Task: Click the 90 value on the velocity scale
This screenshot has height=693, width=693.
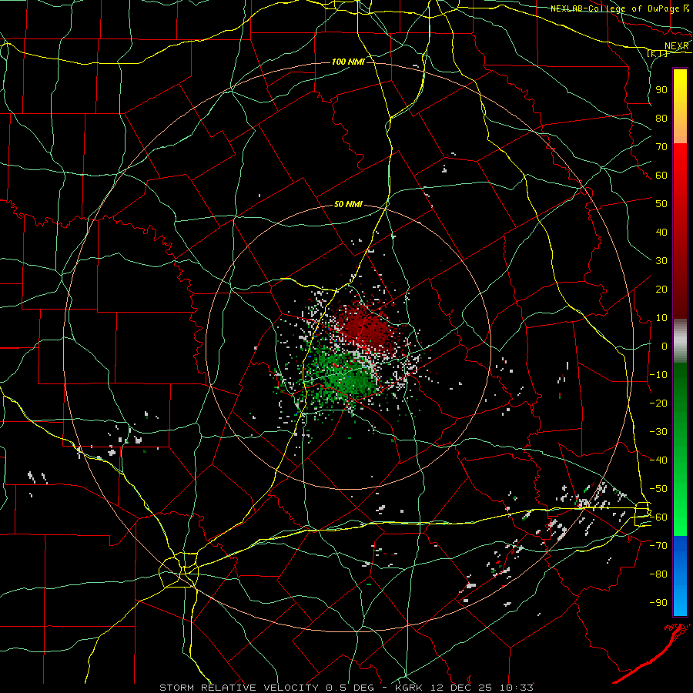Action: coord(661,90)
